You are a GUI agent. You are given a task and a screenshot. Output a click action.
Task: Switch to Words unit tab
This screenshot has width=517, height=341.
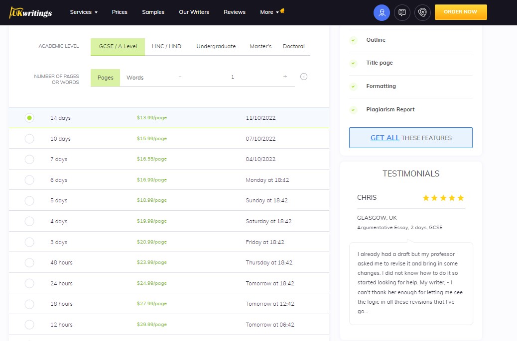click(135, 78)
